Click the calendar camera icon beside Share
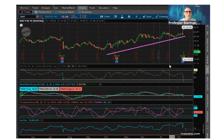The height and width of the screenshot is (140, 224). pos(115,17)
